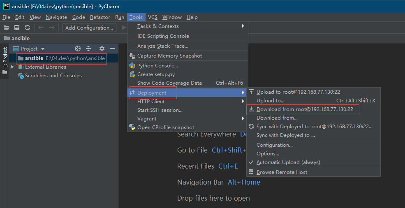The width and height of the screenshot is (405, 208).
Task: Click ansible breadcrumb in navigation bar
Action: (21, 39)
